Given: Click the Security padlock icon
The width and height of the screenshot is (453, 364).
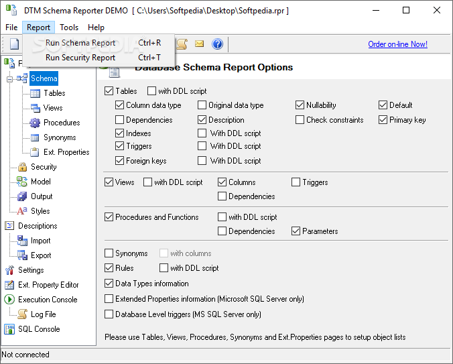Looking at the screenshot, I should tap(22, 167).
